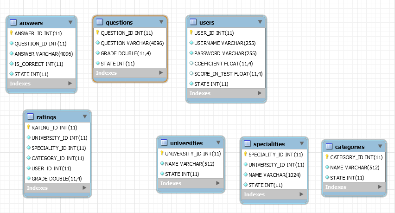
Task: Collapse the questions table with its header arrow
Action: coord(161,22)
